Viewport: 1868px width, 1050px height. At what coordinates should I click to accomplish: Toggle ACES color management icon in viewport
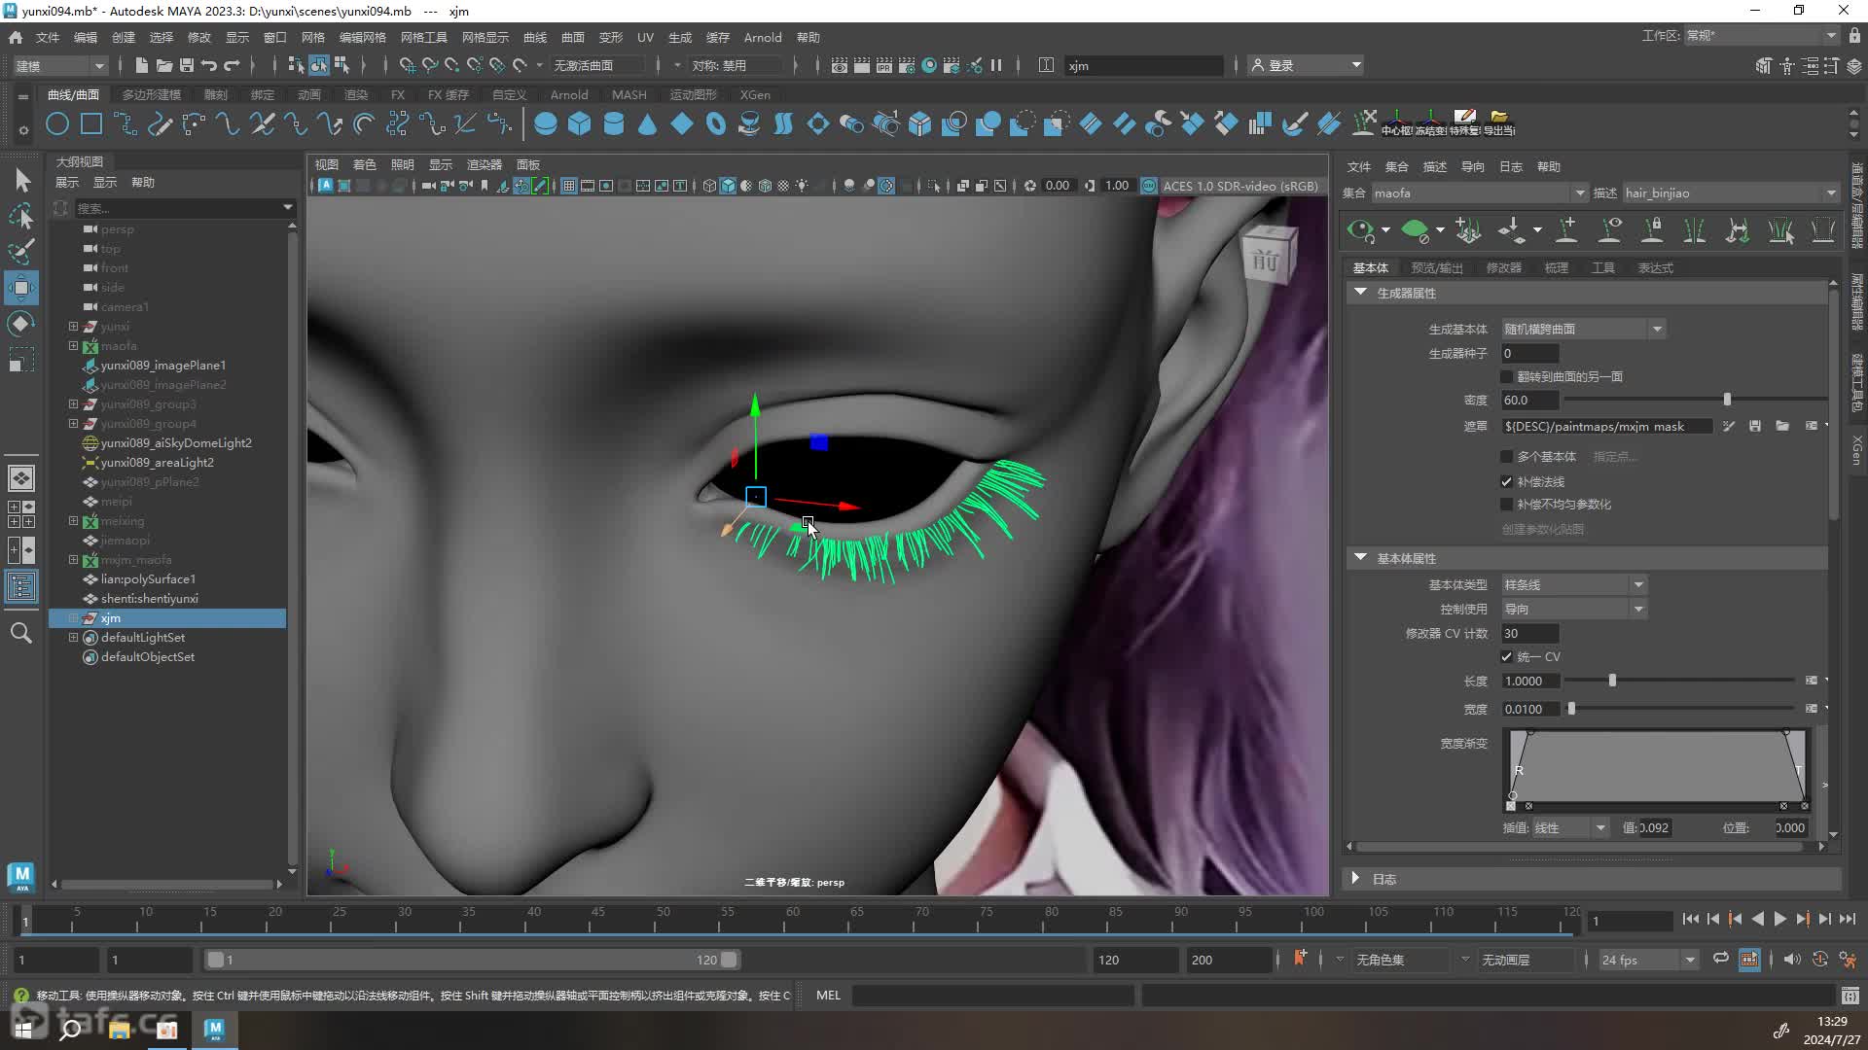tap(1149, 186)
